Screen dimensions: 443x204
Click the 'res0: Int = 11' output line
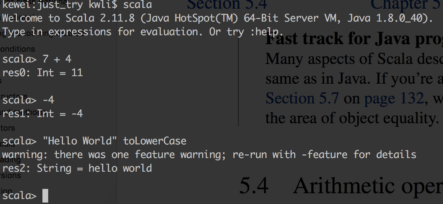coord(42,73)
